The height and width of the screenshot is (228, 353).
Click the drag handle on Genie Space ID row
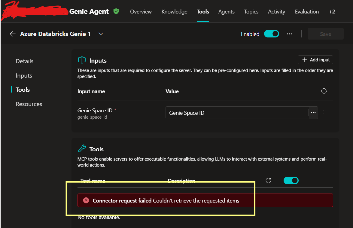[x=324, y=112]
